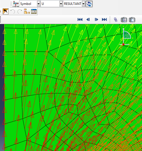
Task: Click the orange blocks options icon
Action: (27, 11)
